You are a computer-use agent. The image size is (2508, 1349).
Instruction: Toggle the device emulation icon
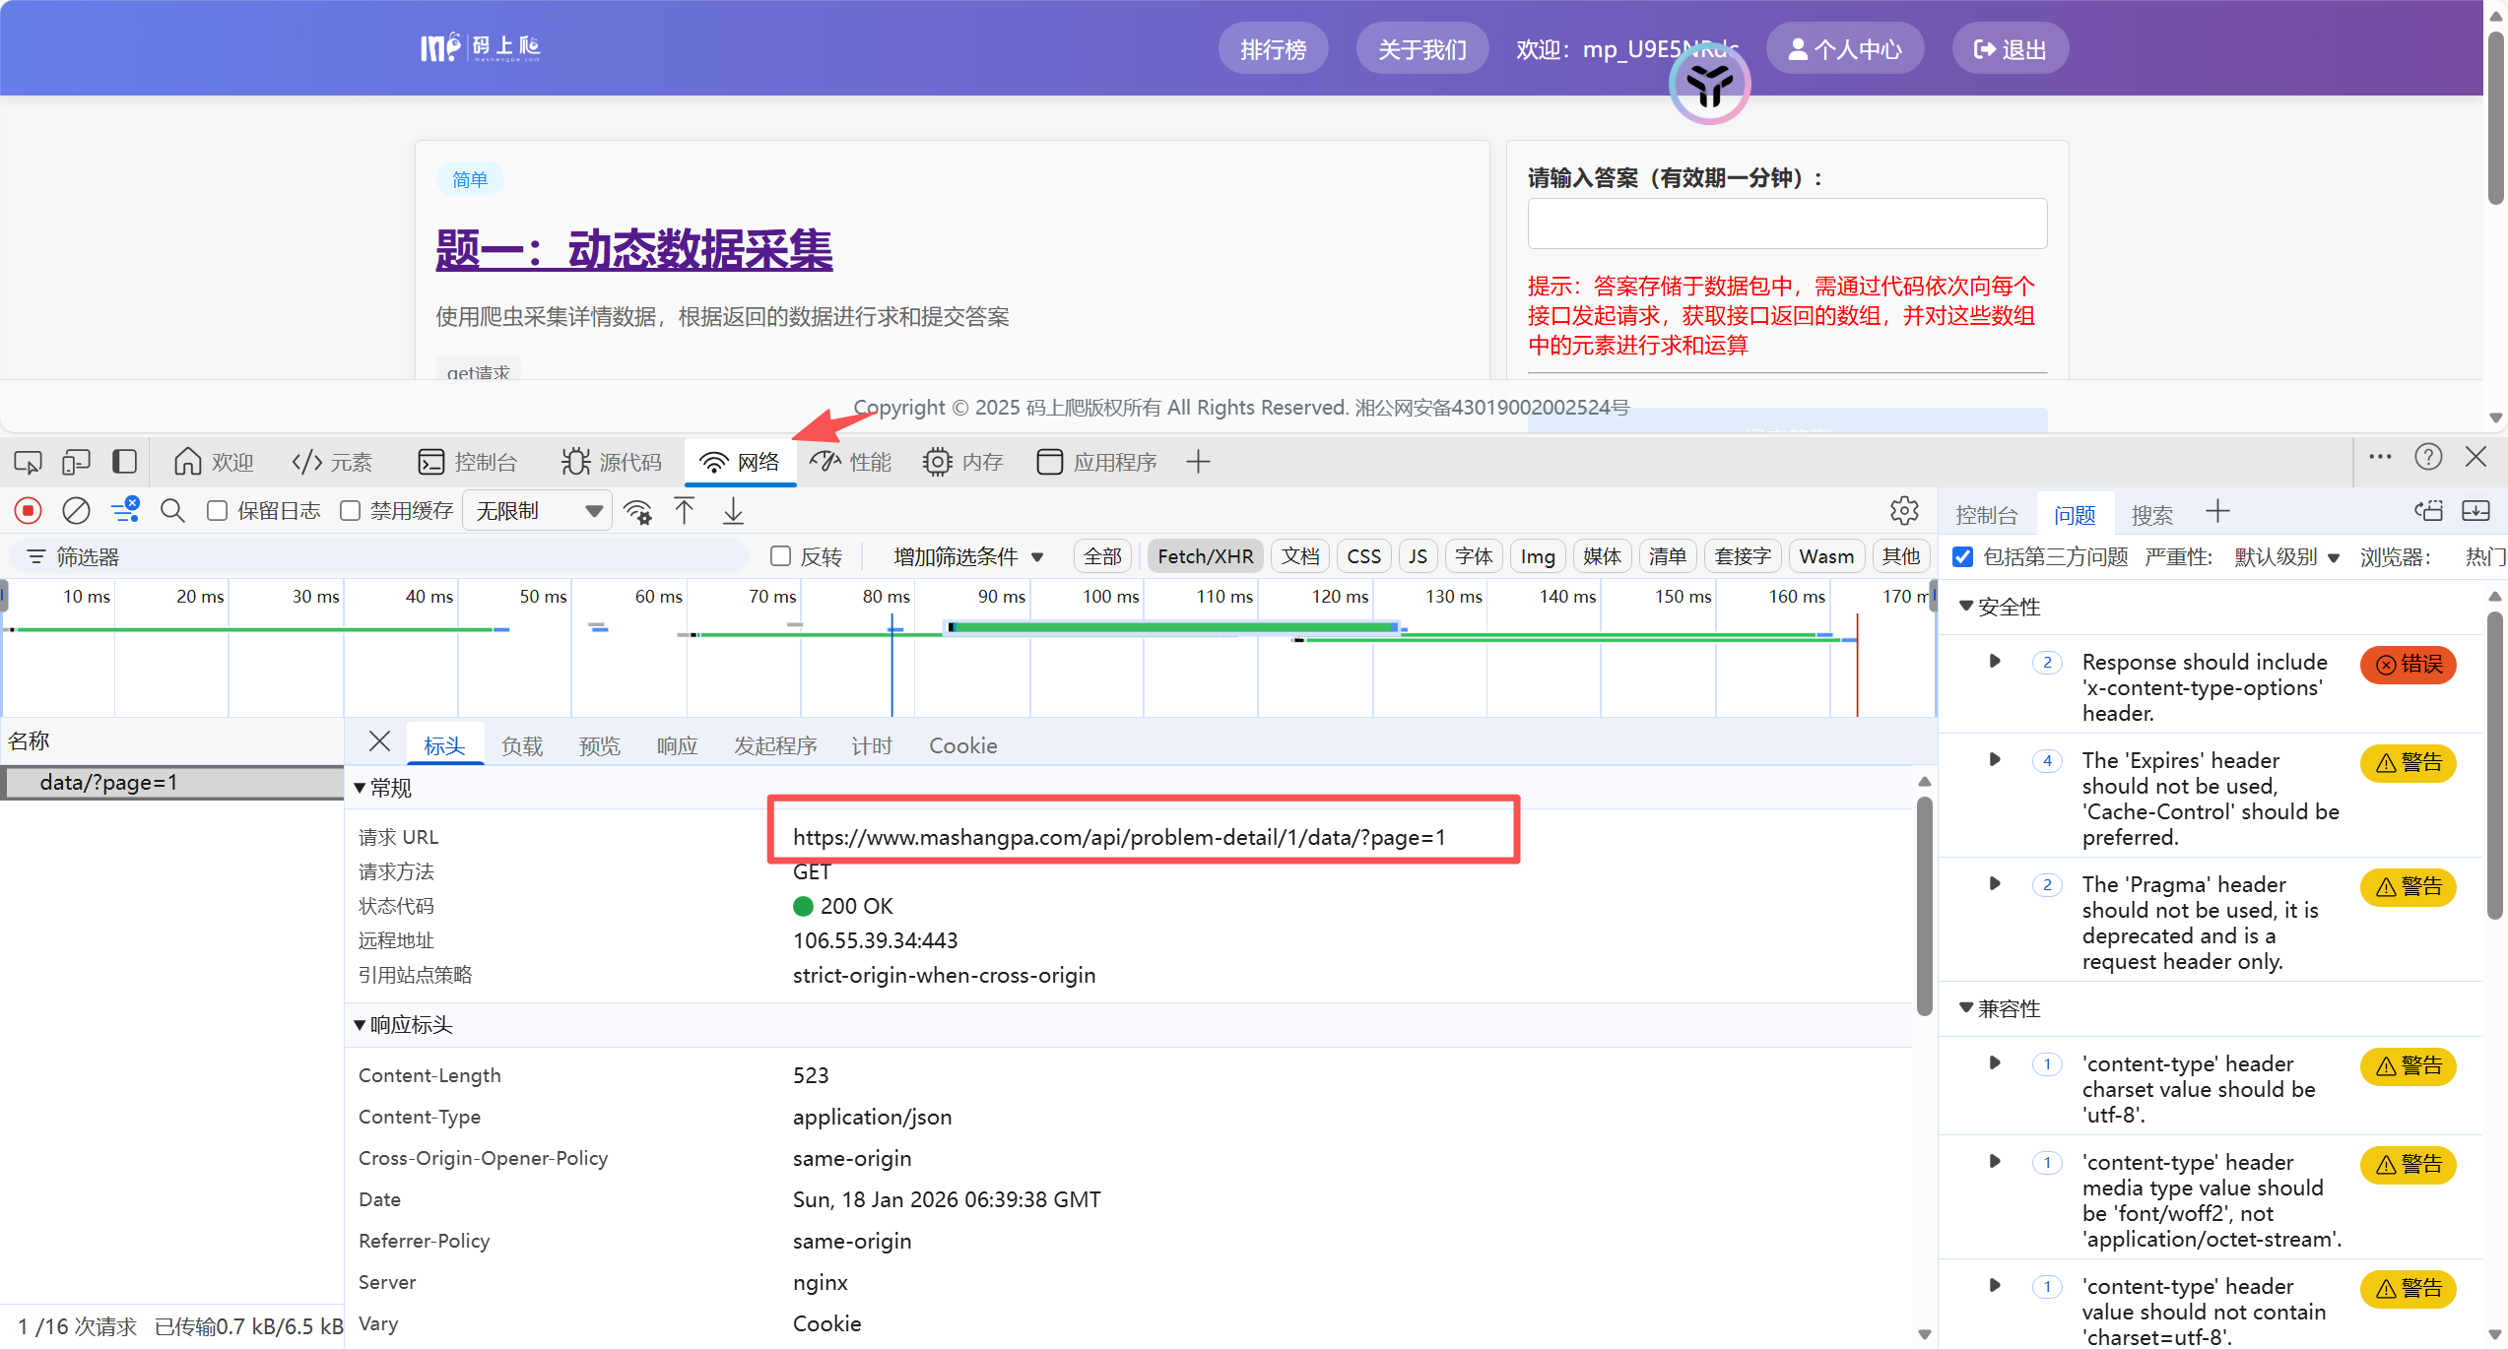point(76,462)
